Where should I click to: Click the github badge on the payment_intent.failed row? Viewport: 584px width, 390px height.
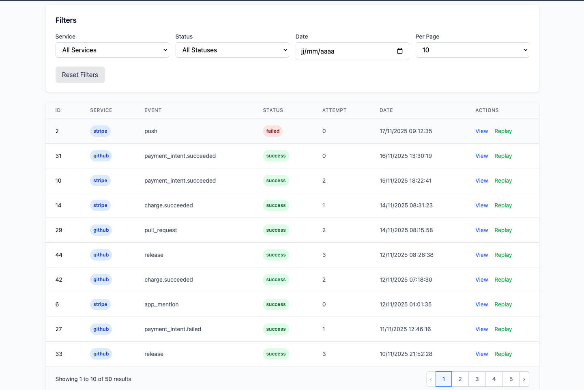pyautogui.click(x=101, y=329)
